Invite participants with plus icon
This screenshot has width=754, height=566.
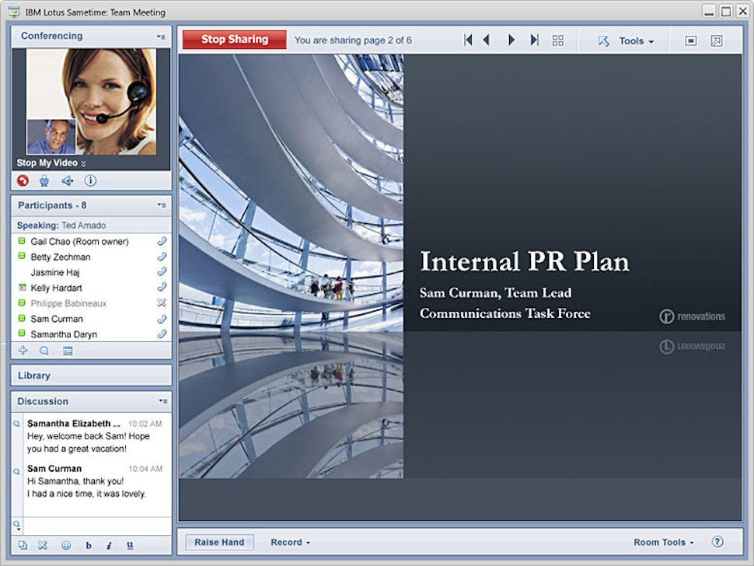(x=23, y=350)
